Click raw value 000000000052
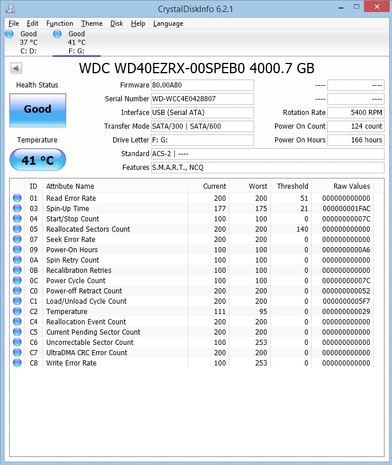Screen dimensions: 392x465 click(x=346, y=291)
